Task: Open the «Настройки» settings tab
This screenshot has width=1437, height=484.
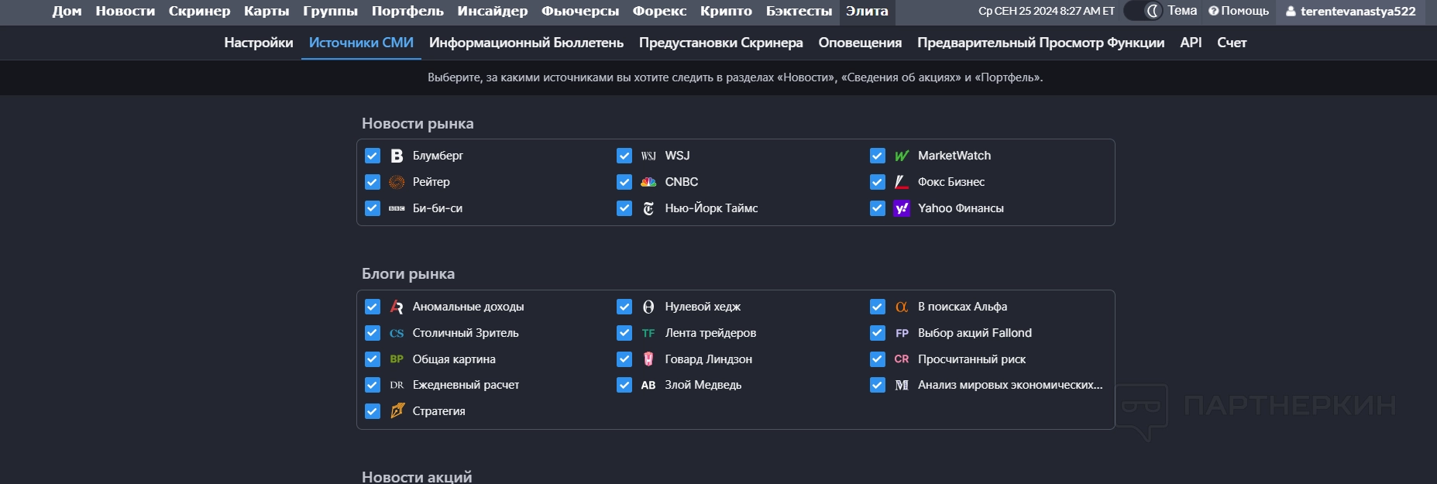Action: [259, 43]
